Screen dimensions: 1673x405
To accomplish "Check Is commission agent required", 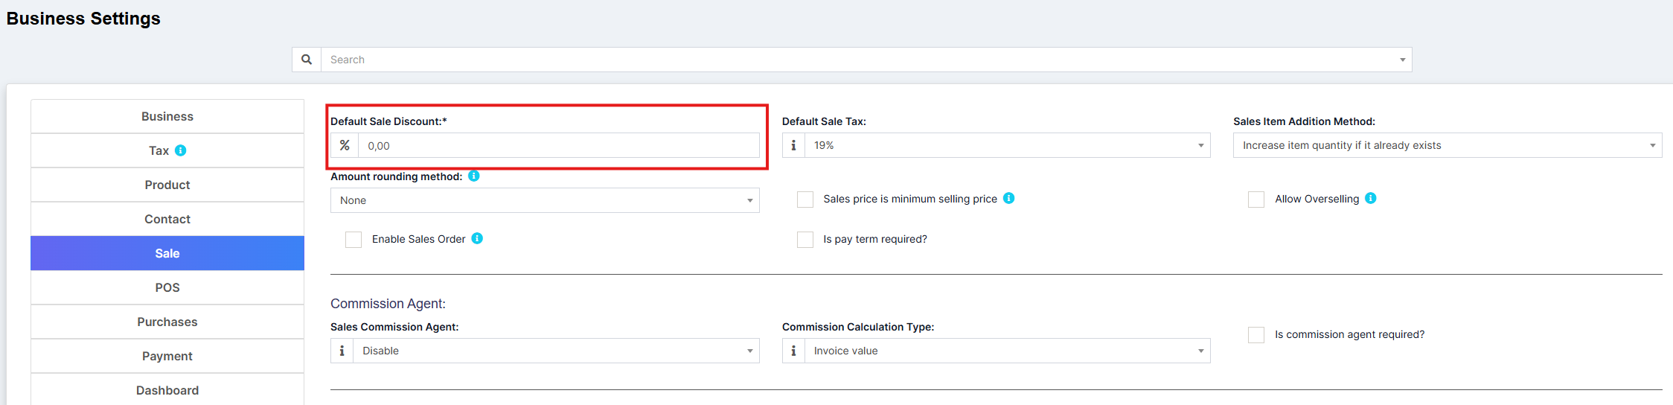I will coord(1256,335).
